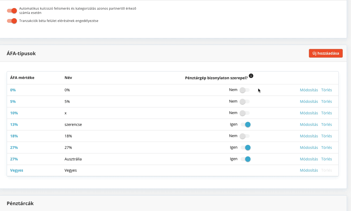Enable the toggle in the 18% row
Viewport: 351px width, 211px height.
(x=245, y=136)
